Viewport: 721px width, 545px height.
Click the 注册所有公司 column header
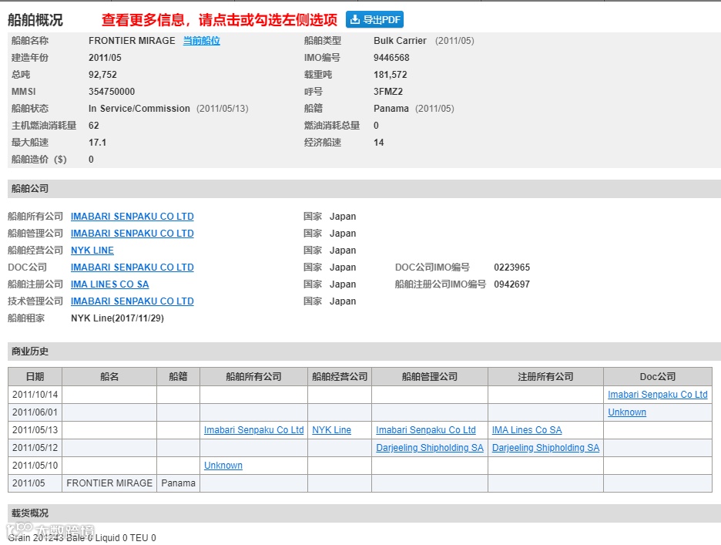pyautogui.click(x=546, y=376)
